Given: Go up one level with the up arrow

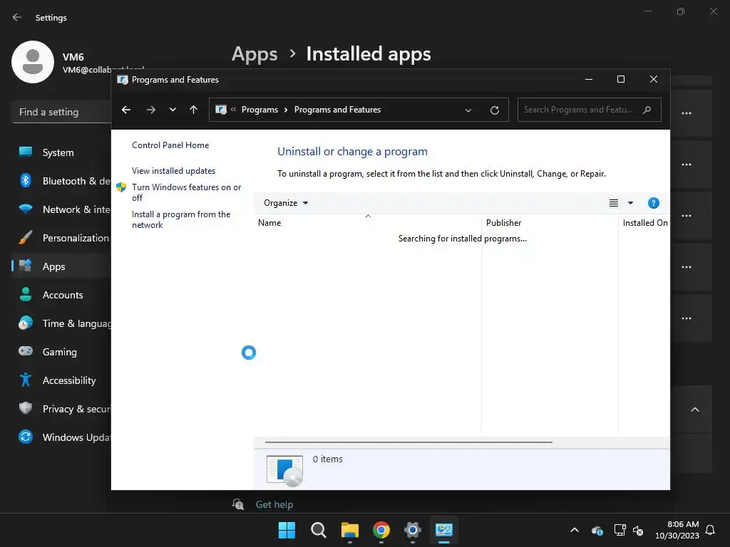Looking at the screenshot, I should click(194, 110).
